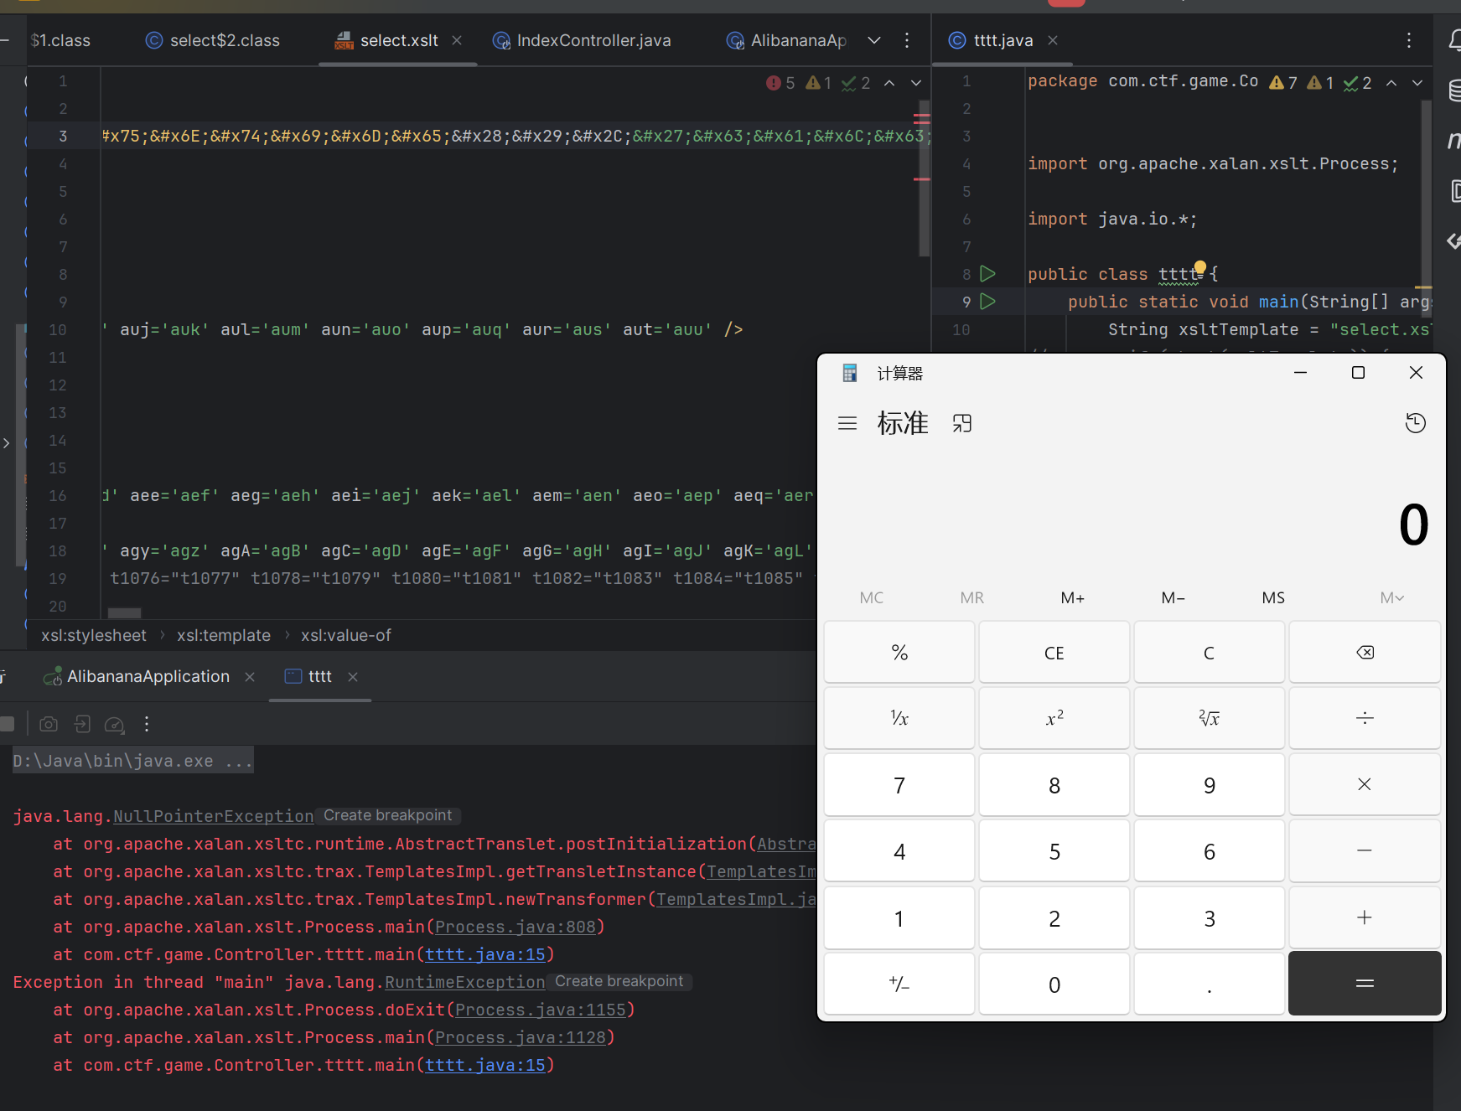
Task: Click the profiler gauge icon in run toolbar
Action: (114, 724)
